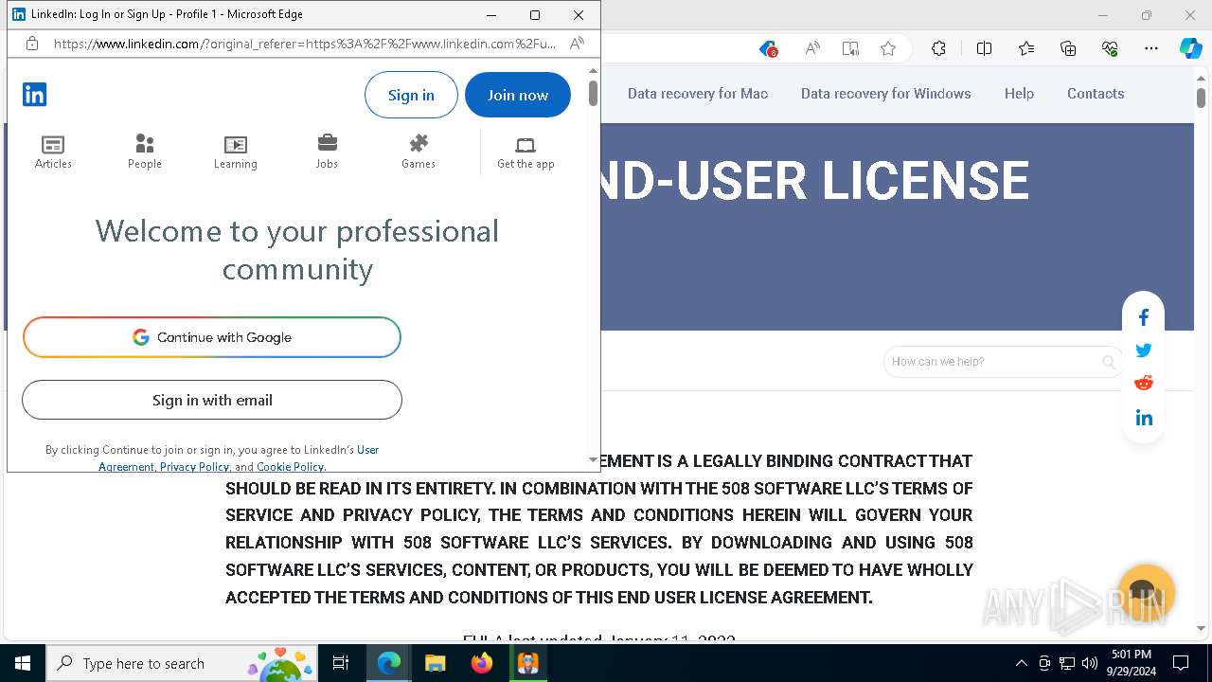Open Windows Start menu
Image resolution: width=1212 pixels, height=682 pixels.
point(23,663)
